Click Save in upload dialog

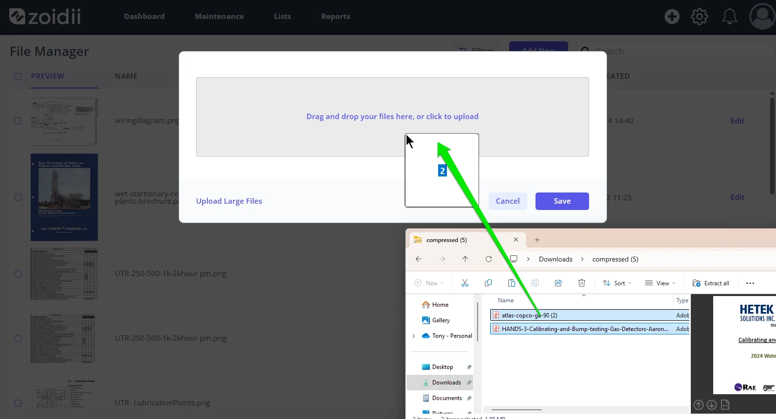tap(562, 201)
